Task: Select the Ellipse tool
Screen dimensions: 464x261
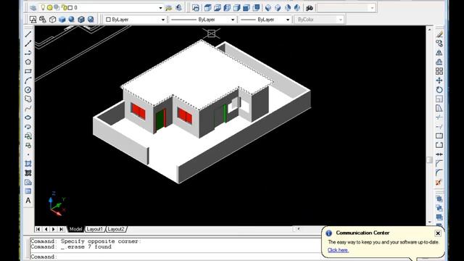Action: pyautogui.click(x=28, y=117)
